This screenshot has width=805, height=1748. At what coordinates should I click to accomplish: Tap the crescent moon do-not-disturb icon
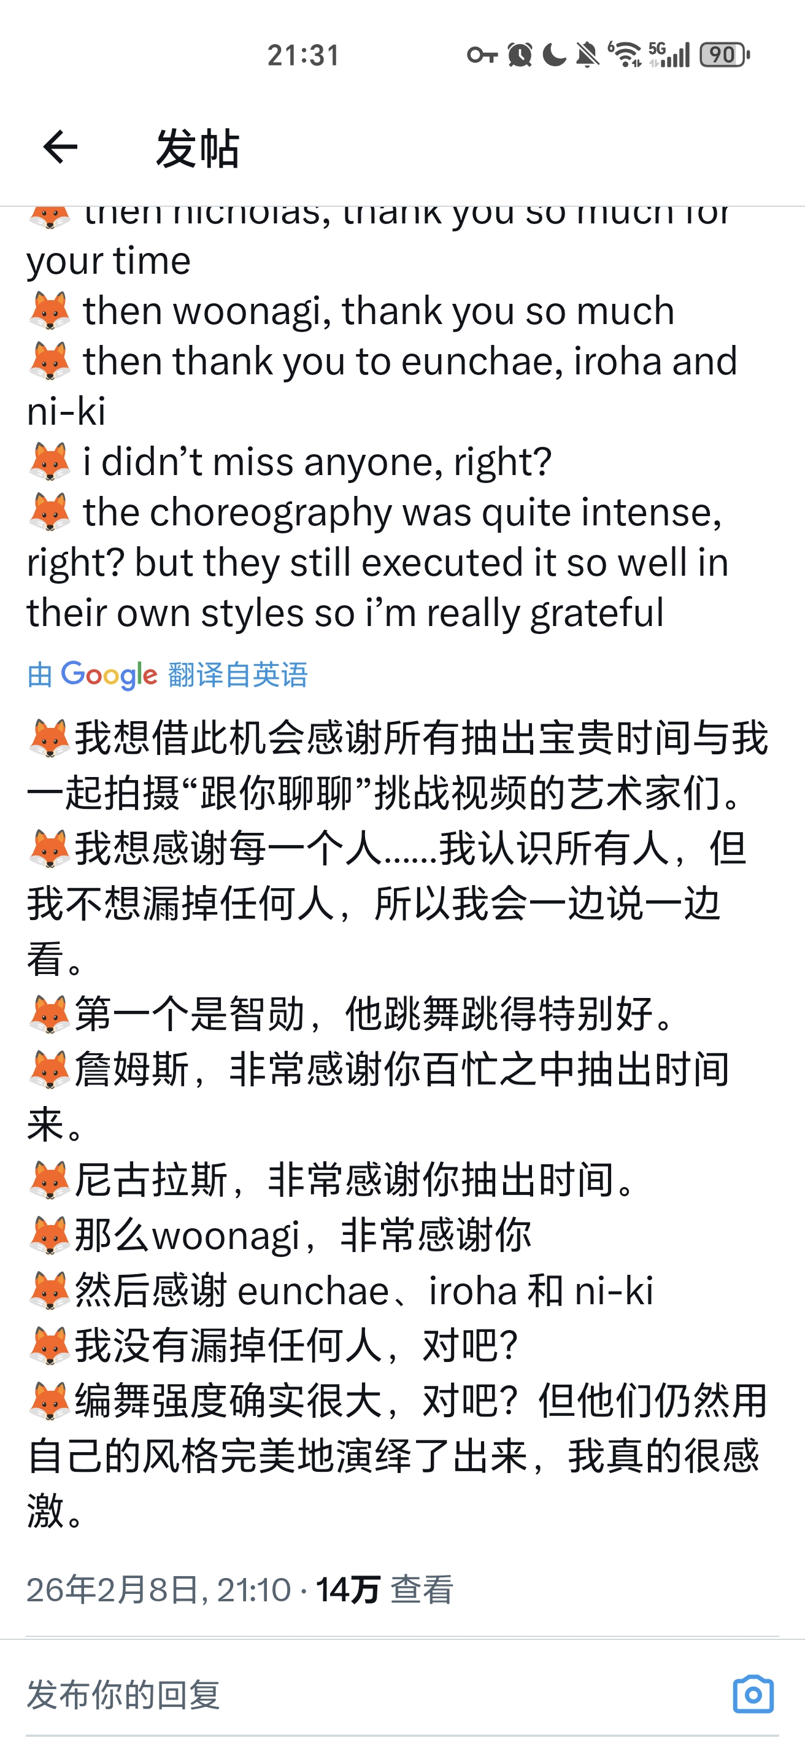(554, 55)
